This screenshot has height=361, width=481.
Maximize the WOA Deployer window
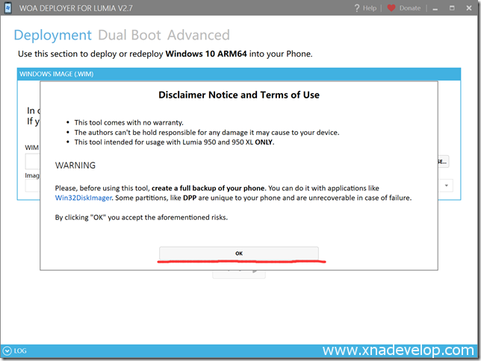pyautogui.click(x=453, y=8)
